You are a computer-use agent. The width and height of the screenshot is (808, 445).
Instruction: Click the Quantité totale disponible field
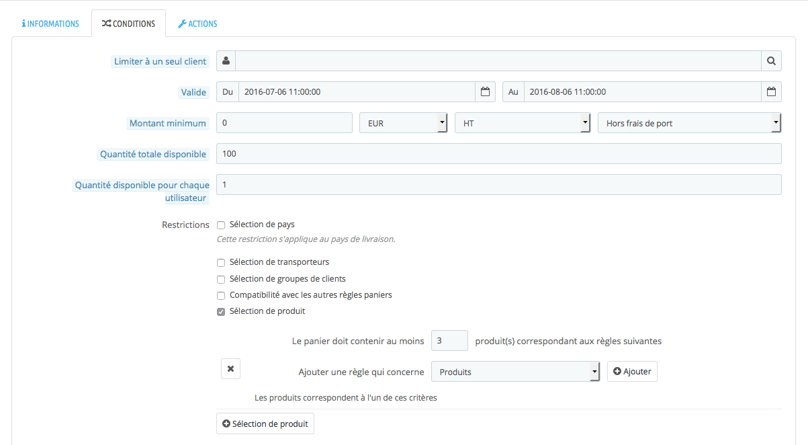498,154
